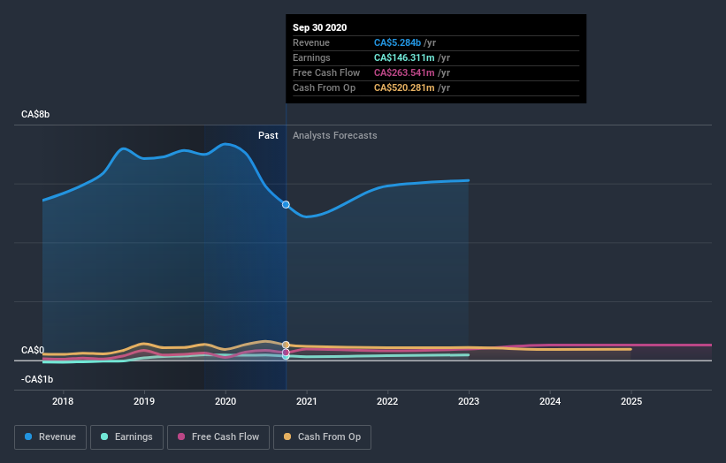This screenshot has height=463, width=726.
Task: Click the CA$520.281m cash from op value
Action: [x=404, y=87]
